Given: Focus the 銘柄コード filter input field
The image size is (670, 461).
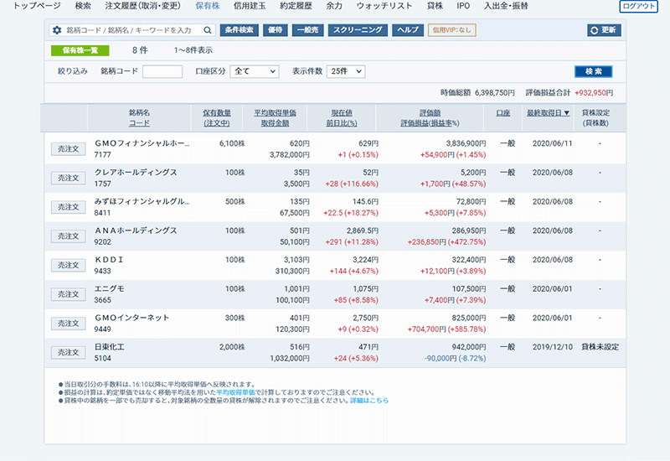Looking at the screenshot, I should tap(162, 71).
